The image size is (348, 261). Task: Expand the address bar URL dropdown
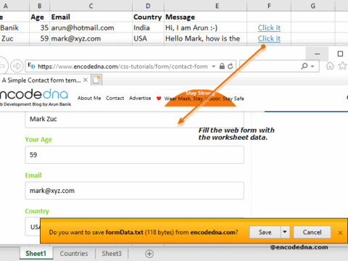click(x=214, y=66)
